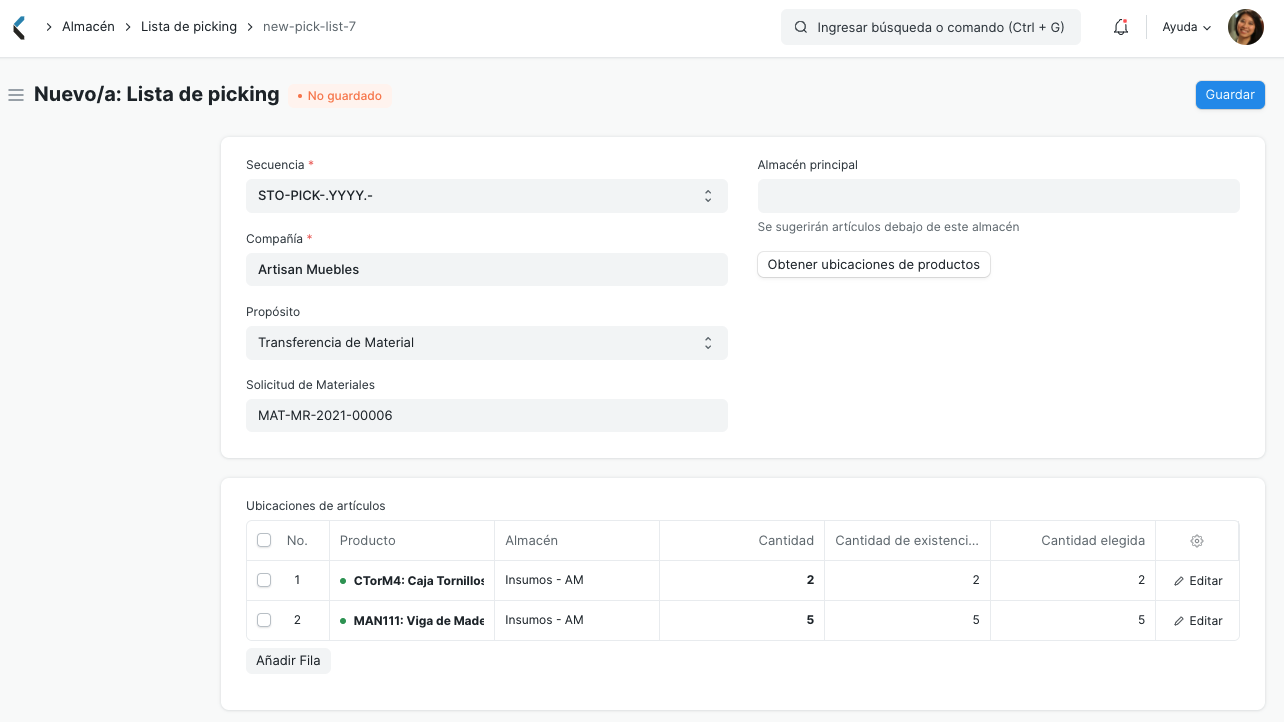
Task: Click the Guardar button
Action: pyautogui.click(x=1229, y=94)
